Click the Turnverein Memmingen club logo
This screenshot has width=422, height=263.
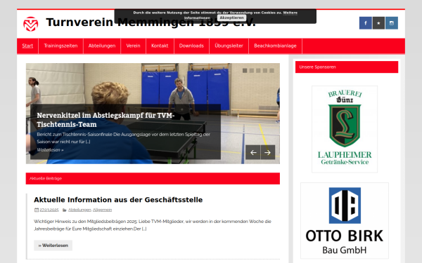point(31,24)
